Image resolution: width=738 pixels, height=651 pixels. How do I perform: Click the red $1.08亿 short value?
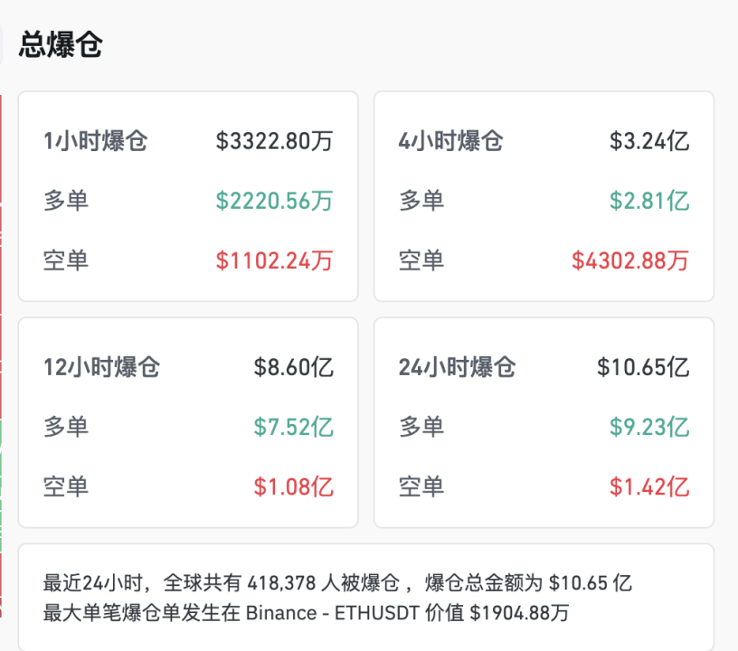point(296,486)
